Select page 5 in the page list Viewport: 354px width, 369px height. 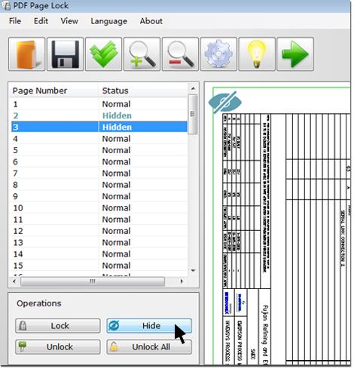(98, 150)
